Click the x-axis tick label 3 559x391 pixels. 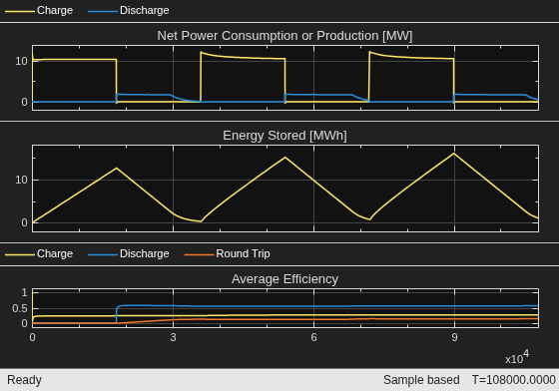click(174, 337)
